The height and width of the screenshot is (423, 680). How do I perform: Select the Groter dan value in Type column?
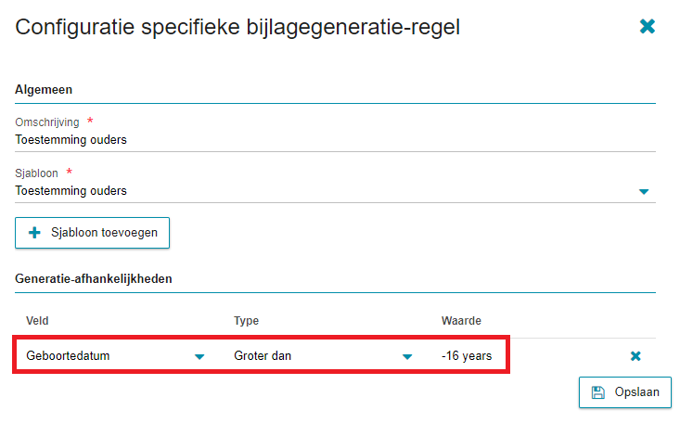263,356
